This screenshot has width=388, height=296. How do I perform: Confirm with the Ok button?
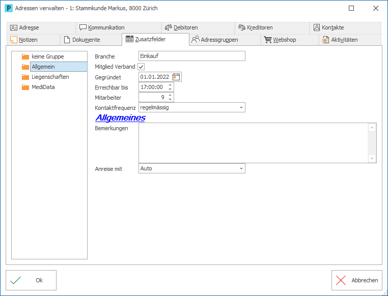pyautogui.click(x=31, y=280)
